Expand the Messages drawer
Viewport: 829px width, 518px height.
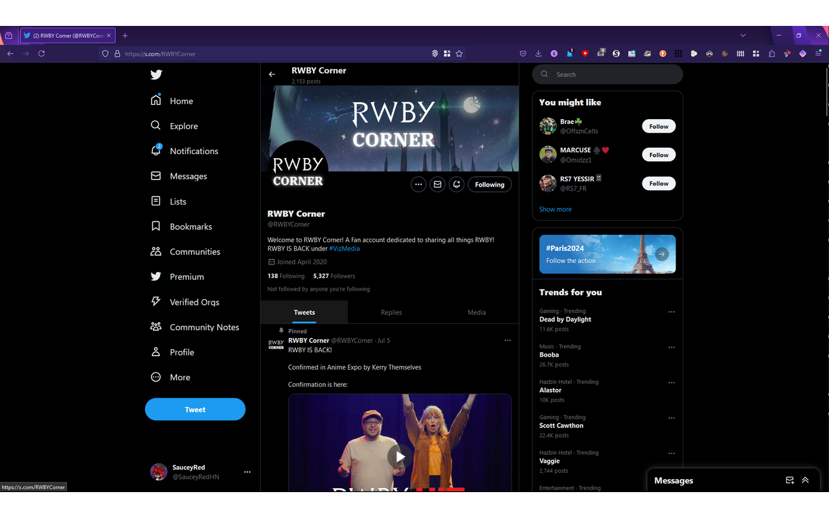(x=805, y=480)
